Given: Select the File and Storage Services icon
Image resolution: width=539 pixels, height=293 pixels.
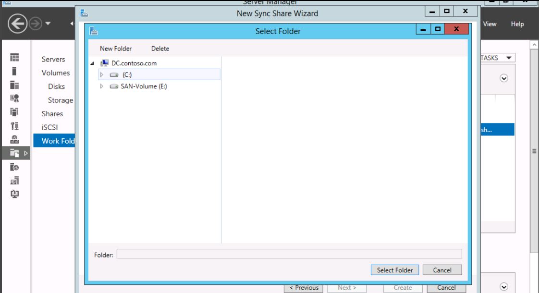Looking at the screenshot, I should (x=14, y=153).
